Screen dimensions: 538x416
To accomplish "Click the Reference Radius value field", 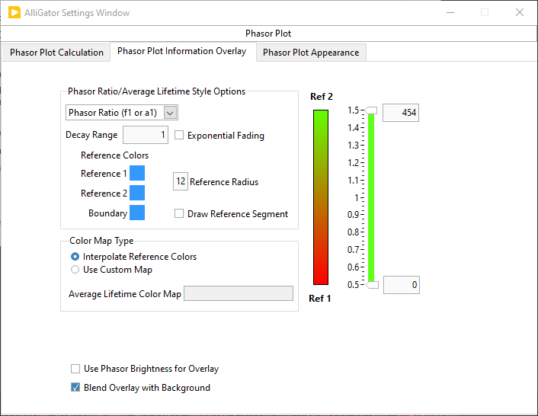I will 181,181.
